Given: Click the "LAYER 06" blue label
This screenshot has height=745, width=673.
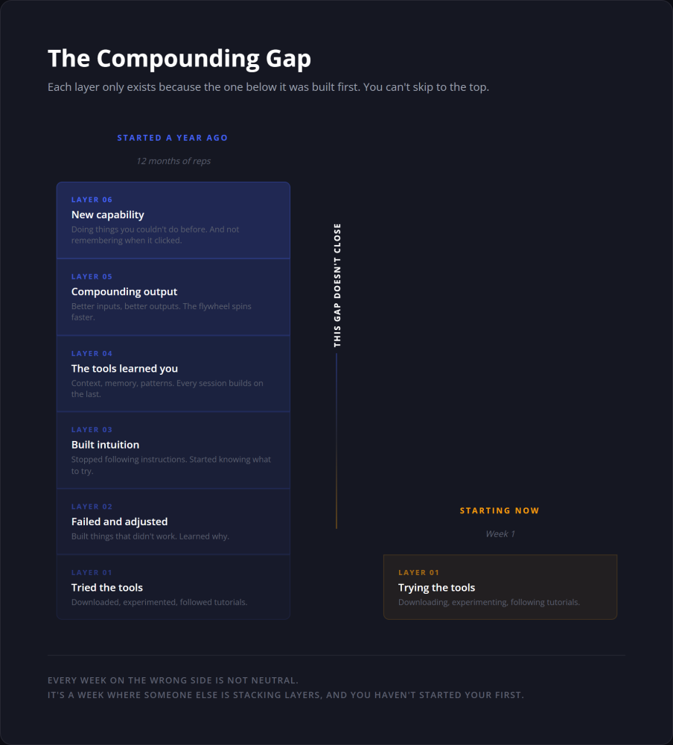Looking at the screenshot, I should (x=92, y=200).
